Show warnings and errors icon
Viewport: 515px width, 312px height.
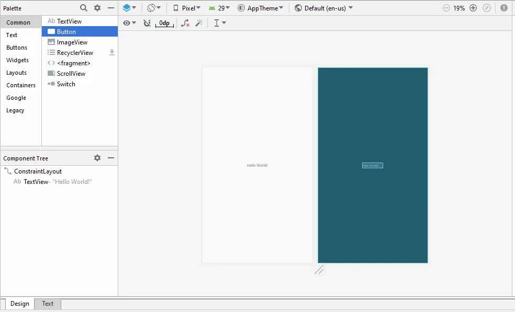click(504, 8)
